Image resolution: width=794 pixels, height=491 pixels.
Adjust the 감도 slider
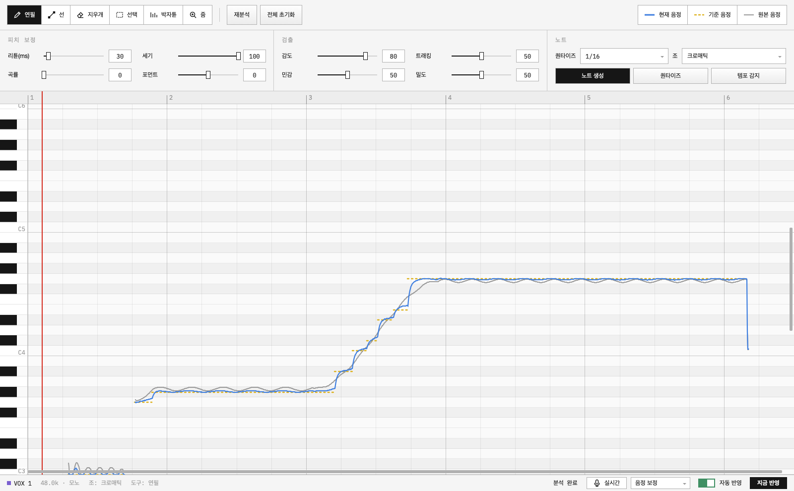pyautogui.click(x=347, y=56)
